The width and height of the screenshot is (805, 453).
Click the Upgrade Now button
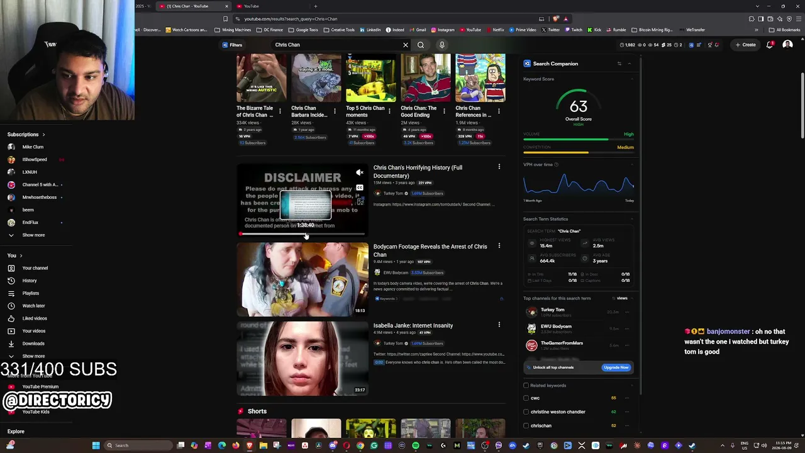point(616,367)
